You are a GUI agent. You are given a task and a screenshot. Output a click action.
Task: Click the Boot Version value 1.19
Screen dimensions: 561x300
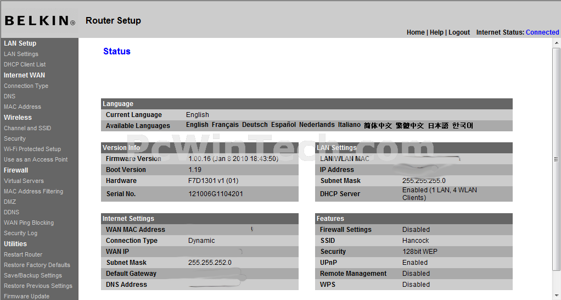pos(195,170)
